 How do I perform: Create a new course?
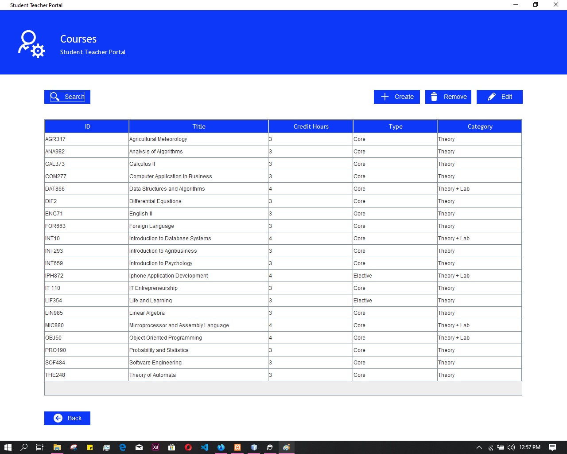[397, 97]
